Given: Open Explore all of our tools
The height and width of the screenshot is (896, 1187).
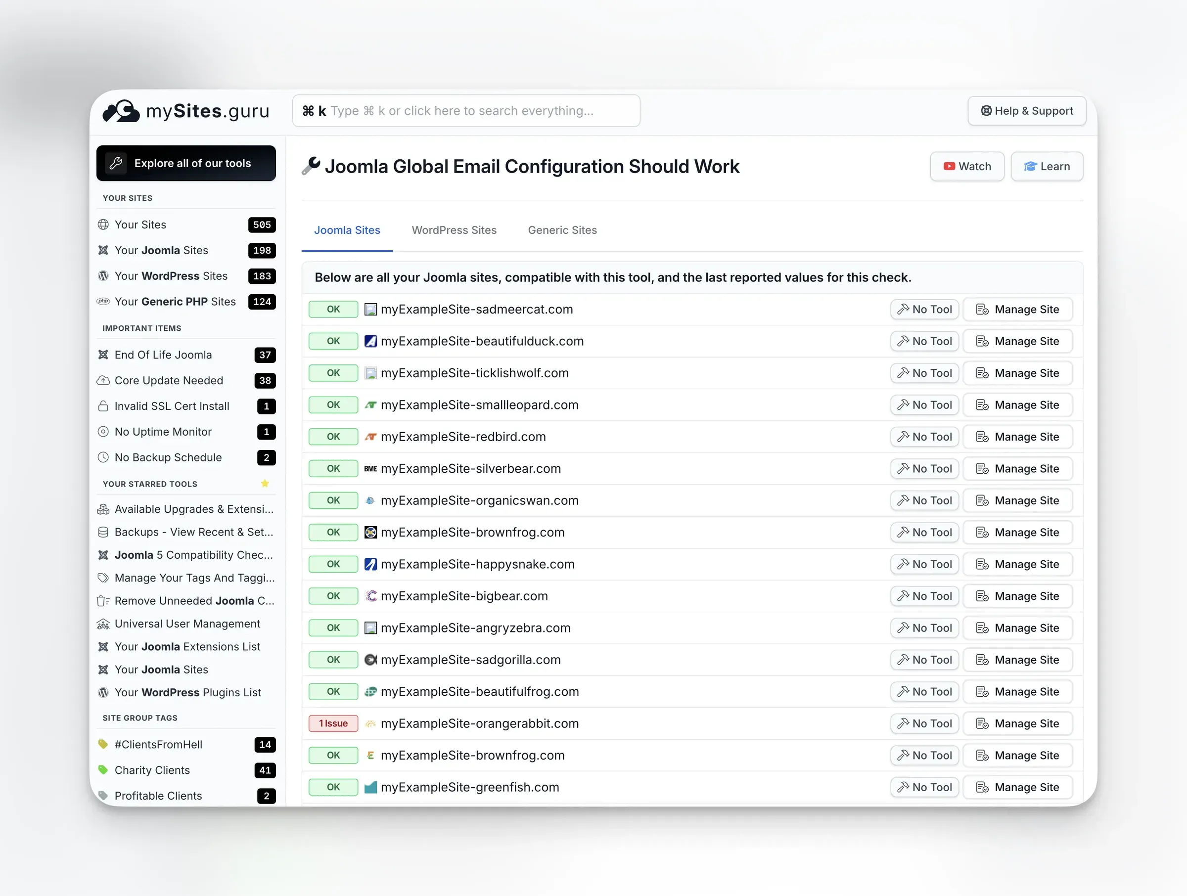Looking at the screenshot, I should (185, 163).
